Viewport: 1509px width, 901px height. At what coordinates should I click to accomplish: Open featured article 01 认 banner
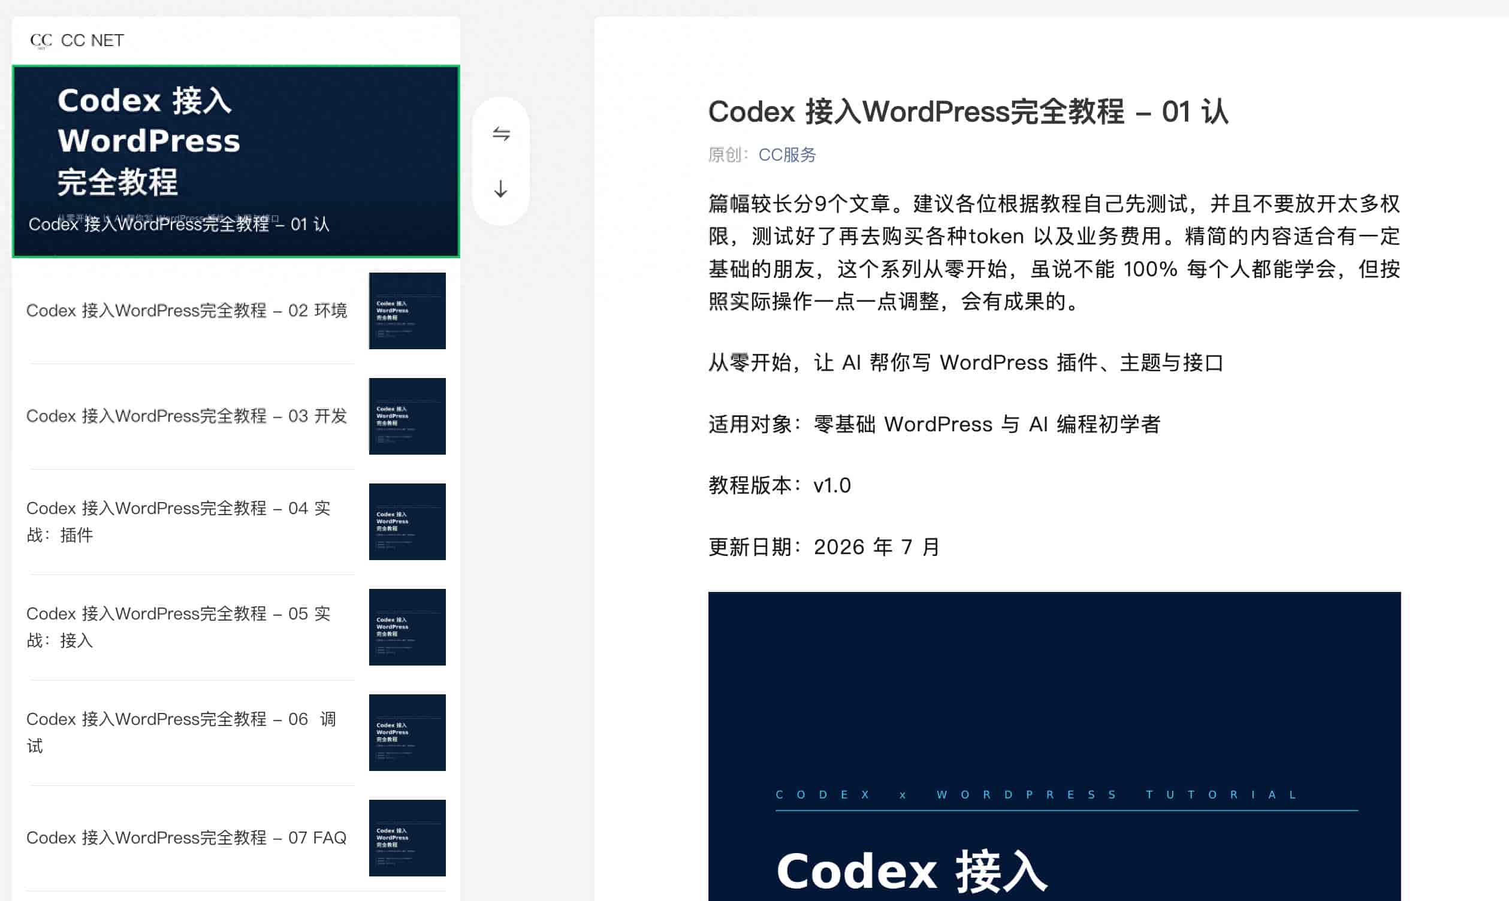click(236, 162)
